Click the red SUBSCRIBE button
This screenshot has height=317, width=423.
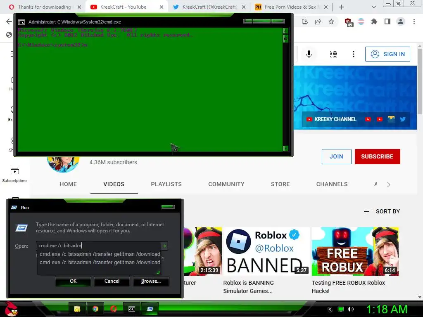tap(378, 156)
